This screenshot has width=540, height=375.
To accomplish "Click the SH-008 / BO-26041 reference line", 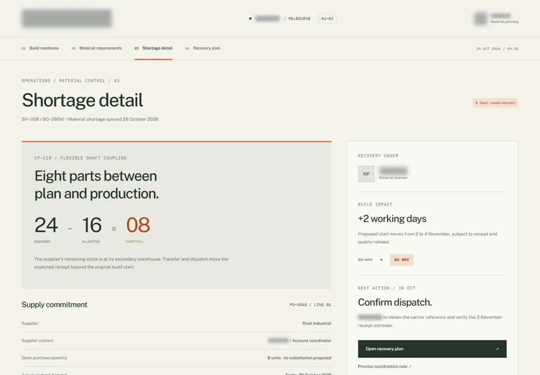I will (x=90, y=119).
